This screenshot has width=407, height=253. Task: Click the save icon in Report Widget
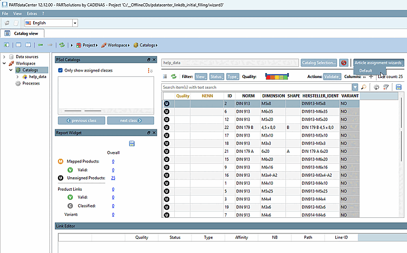tap(132, 144)
